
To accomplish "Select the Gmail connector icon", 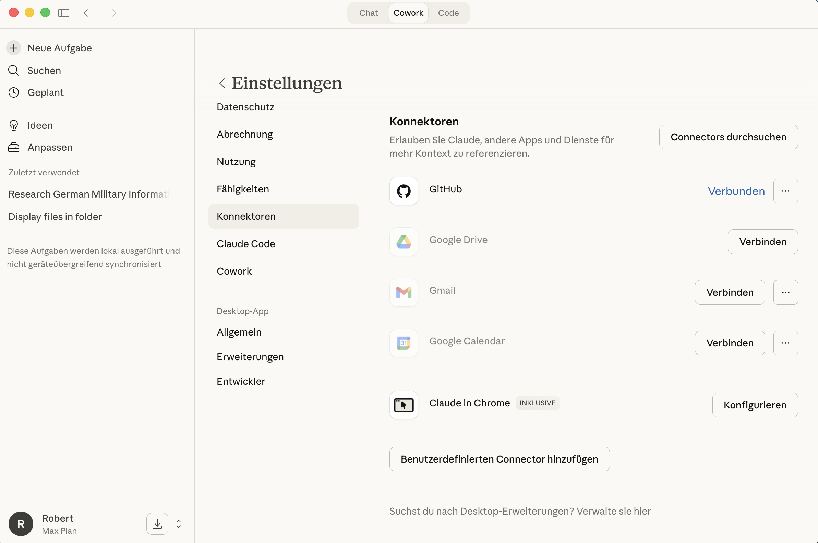I will pyautogui.click(x=403, y=292).
